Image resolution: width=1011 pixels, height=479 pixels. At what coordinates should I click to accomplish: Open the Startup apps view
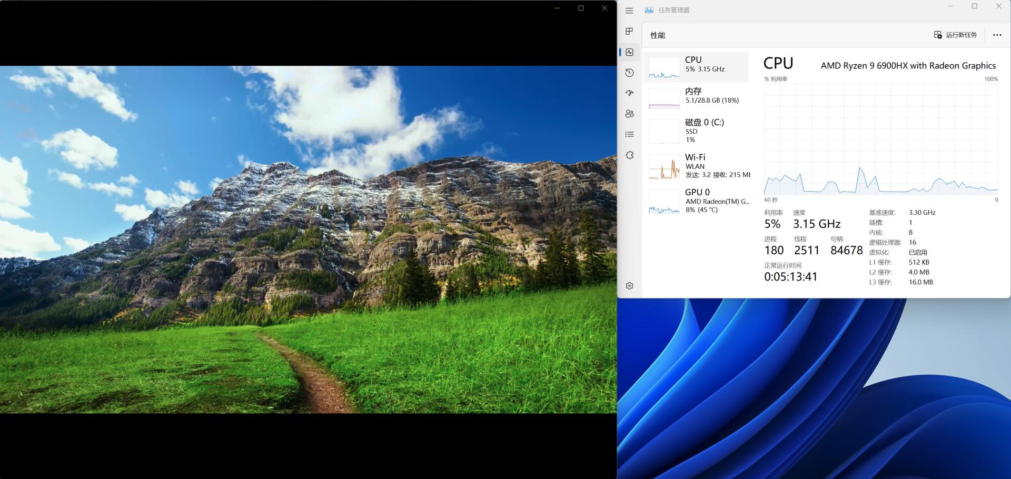629,93
